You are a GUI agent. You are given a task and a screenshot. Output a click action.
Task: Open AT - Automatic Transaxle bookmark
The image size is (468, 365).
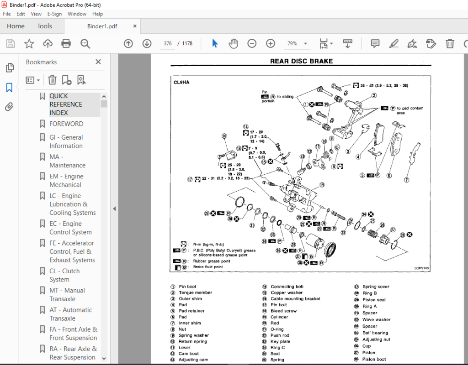coord(70,314)
